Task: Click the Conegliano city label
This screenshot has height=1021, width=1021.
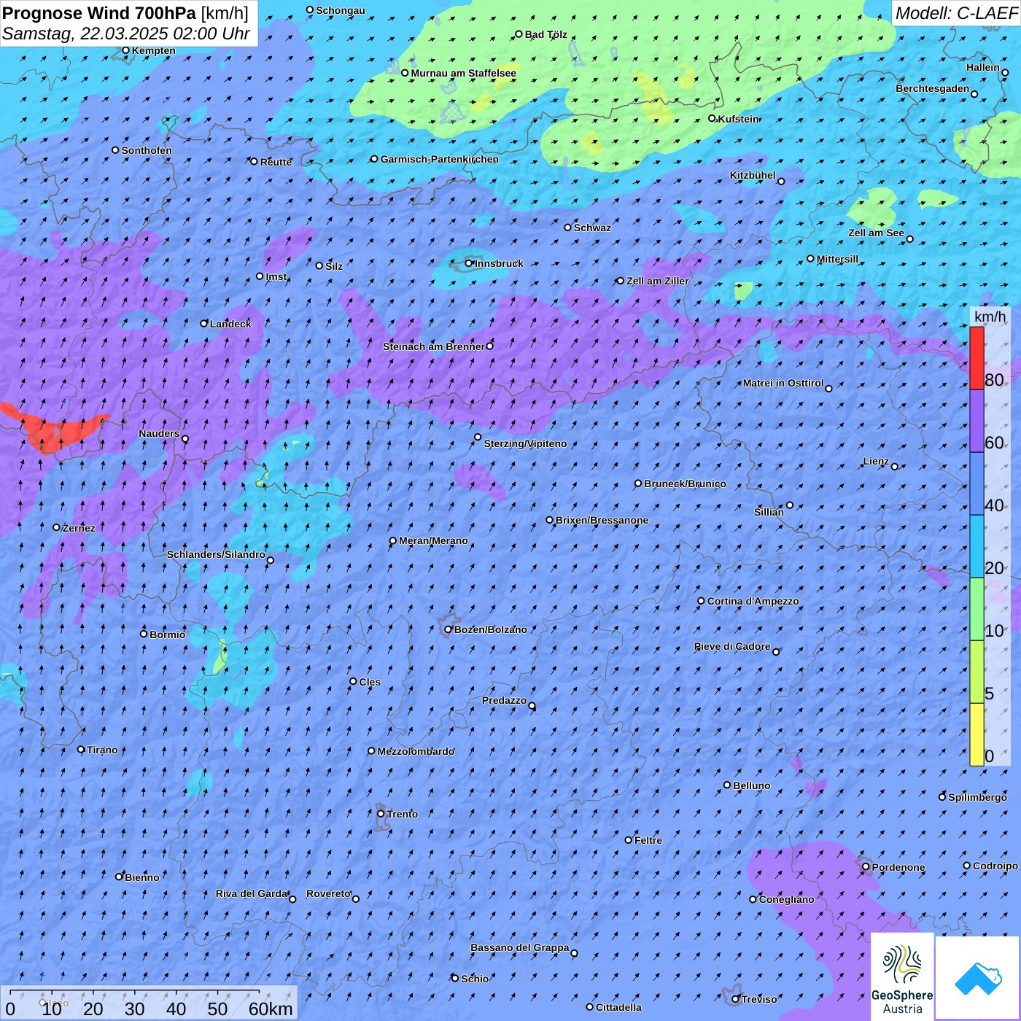Action: click(x=786, y=899)
